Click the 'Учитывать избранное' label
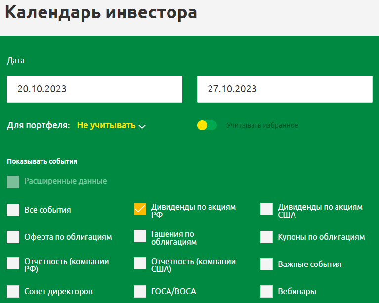This screenshot has width=379, height=303. coord(262,125)
